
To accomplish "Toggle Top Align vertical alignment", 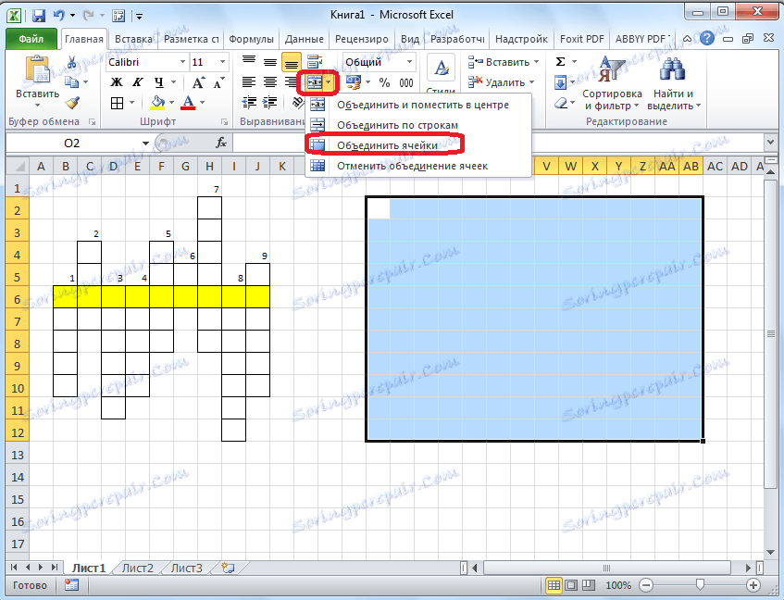I will 249,62.
